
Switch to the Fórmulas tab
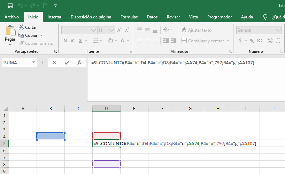coord(129,17)
